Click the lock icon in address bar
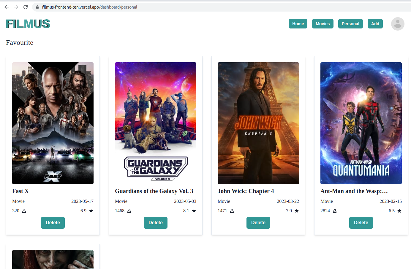Viewport: 411px width, 269px height. 37,7
